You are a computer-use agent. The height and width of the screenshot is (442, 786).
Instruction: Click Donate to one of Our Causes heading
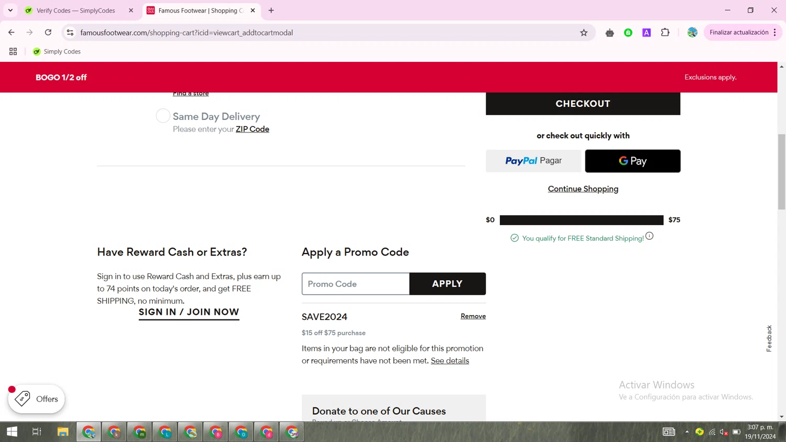point(379,411)
